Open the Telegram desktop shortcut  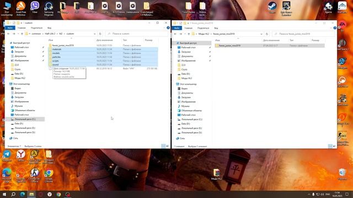[7, 156]
